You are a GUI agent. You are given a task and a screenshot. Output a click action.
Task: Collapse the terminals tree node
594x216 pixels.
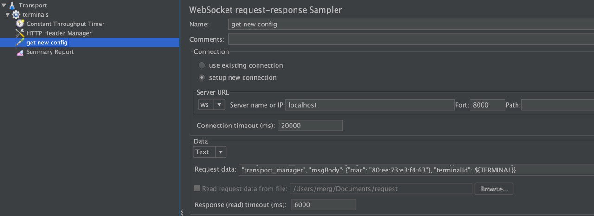click(x=8, y=15)
